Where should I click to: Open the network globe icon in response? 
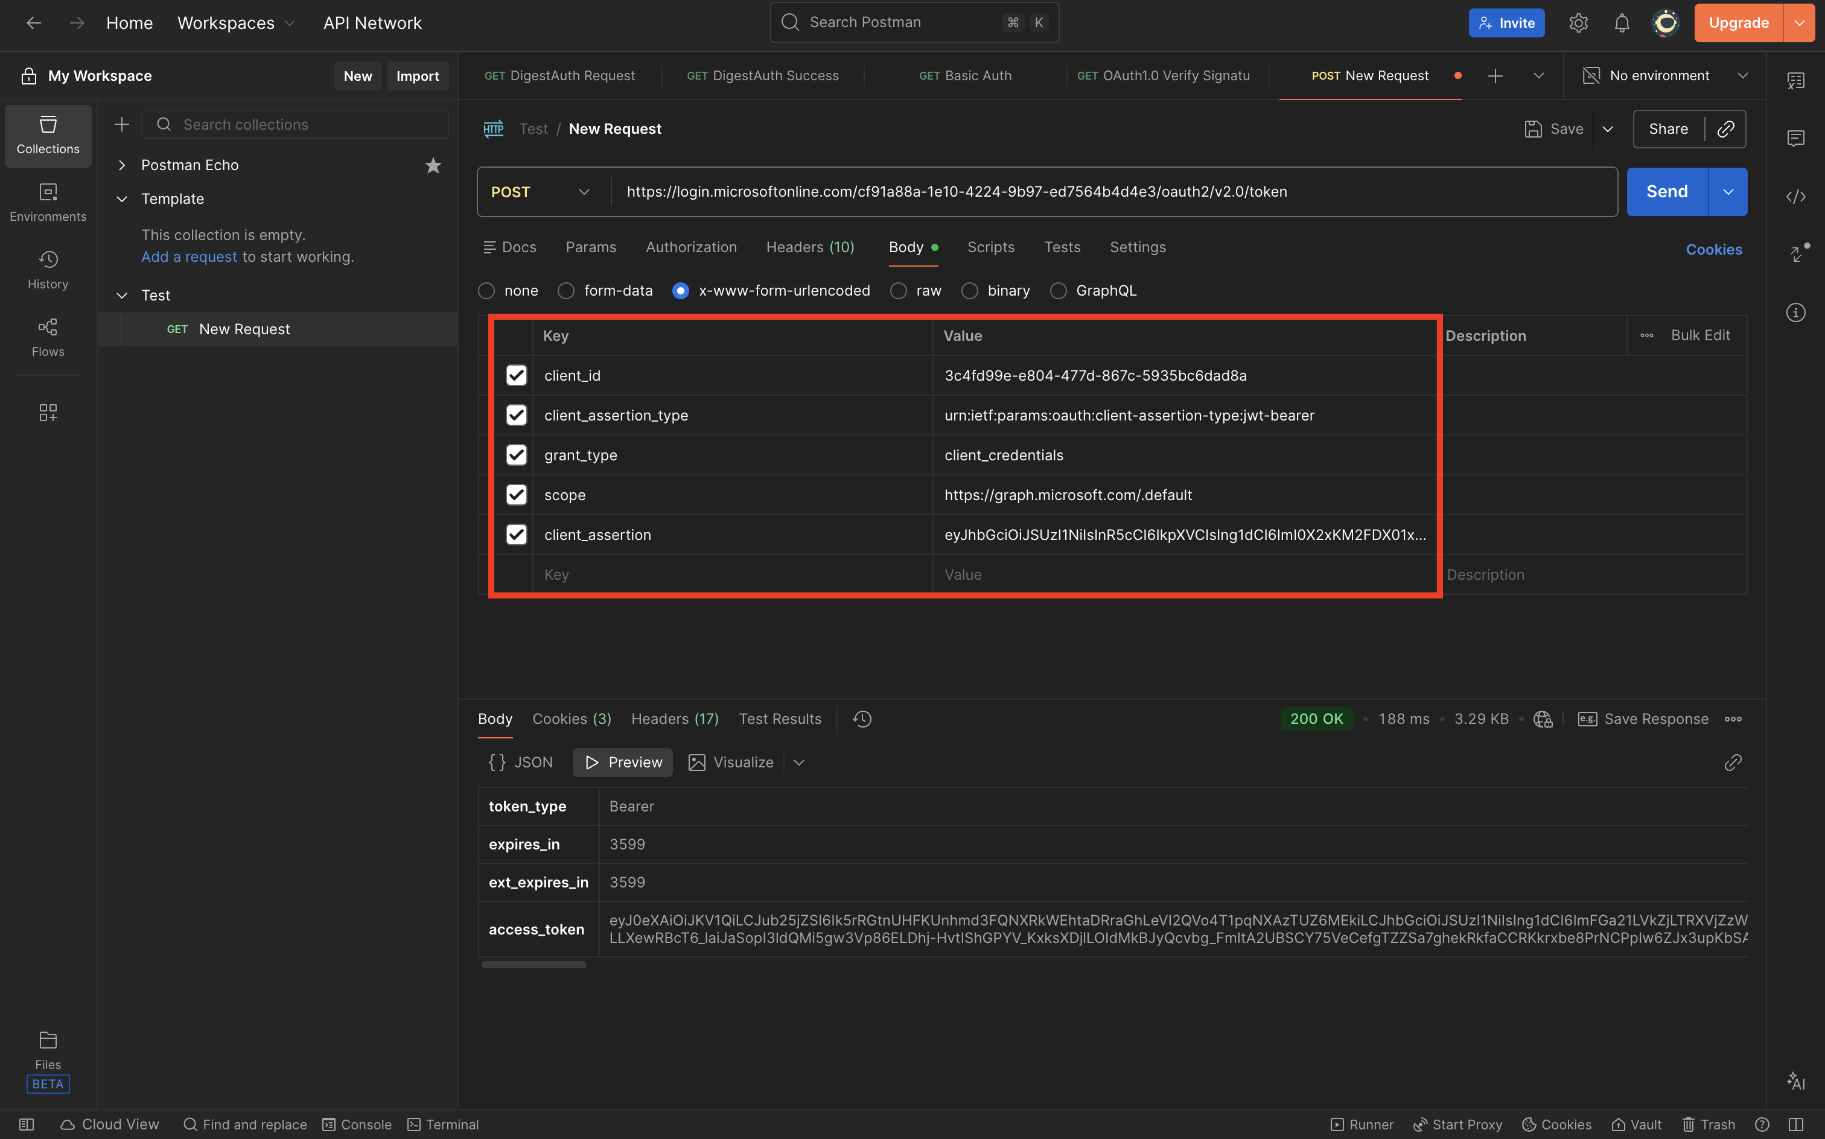(1543, 719)
